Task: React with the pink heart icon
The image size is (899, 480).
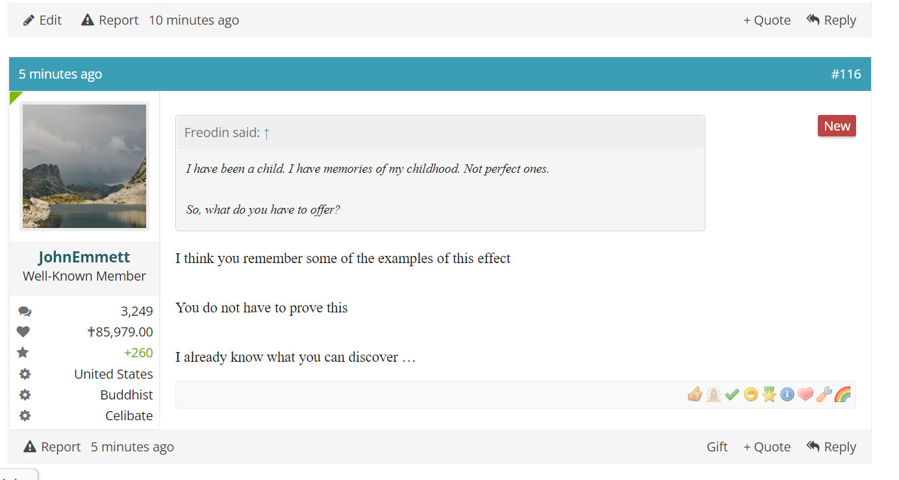Action: click(x=805, y=394)
